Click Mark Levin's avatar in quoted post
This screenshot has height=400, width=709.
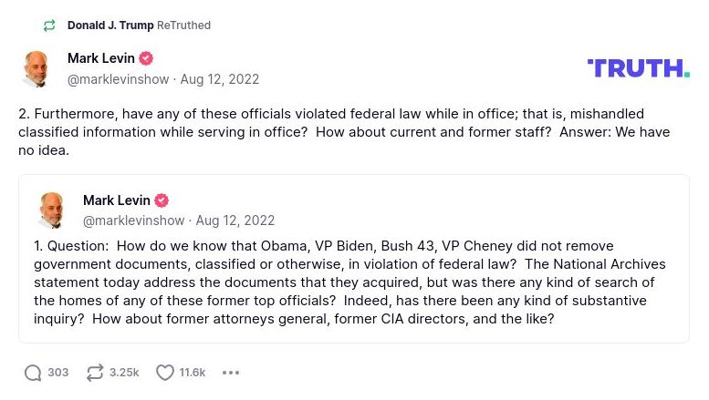pos(52,210)
